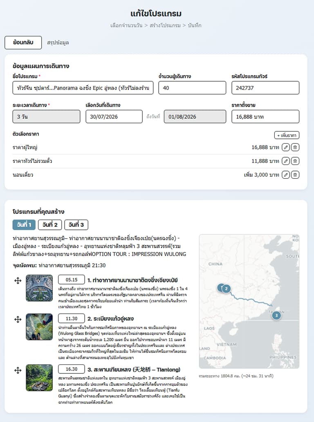Screen dimensions: 314x422
Task: Click the บันทึก breadcrumb step
Action: (195, 25)
